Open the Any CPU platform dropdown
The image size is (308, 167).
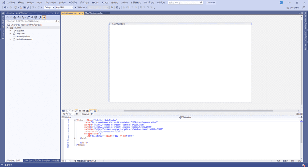point(64,8)
